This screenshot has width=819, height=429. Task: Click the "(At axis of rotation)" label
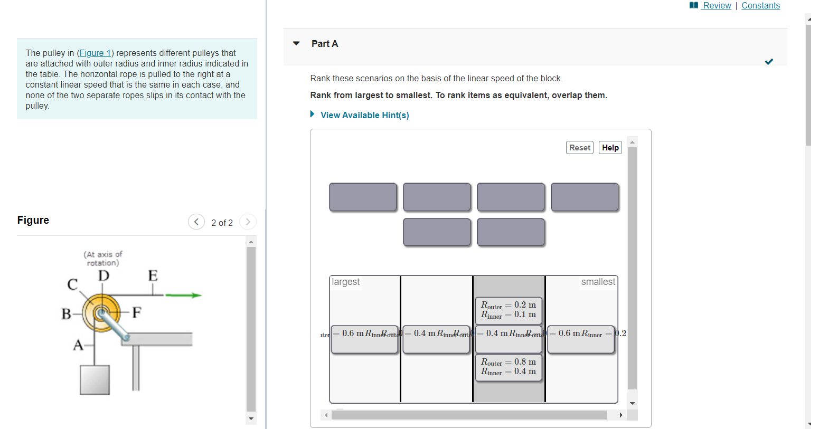[103, 259]
